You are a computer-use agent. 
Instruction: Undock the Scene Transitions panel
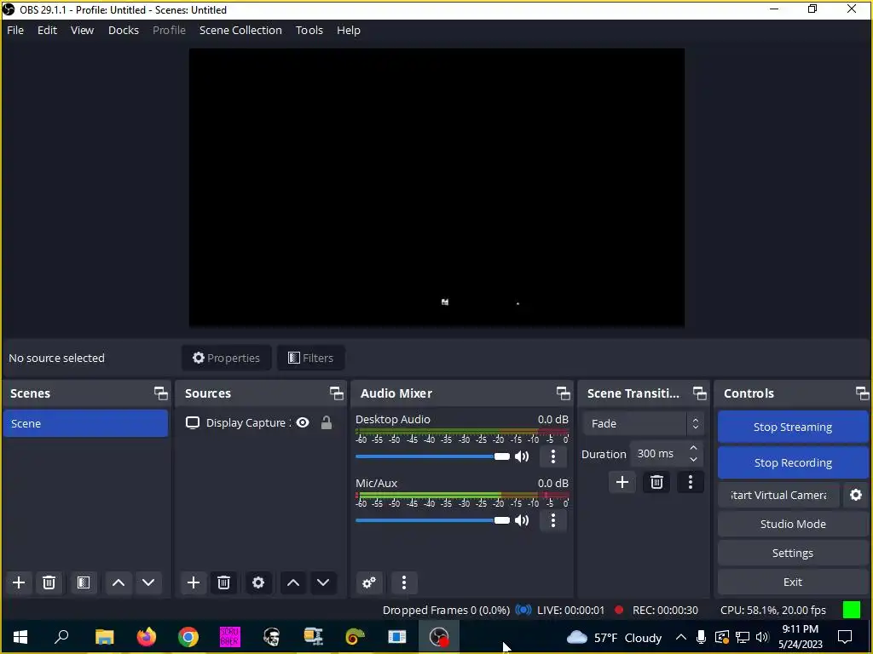coord(699,393)
